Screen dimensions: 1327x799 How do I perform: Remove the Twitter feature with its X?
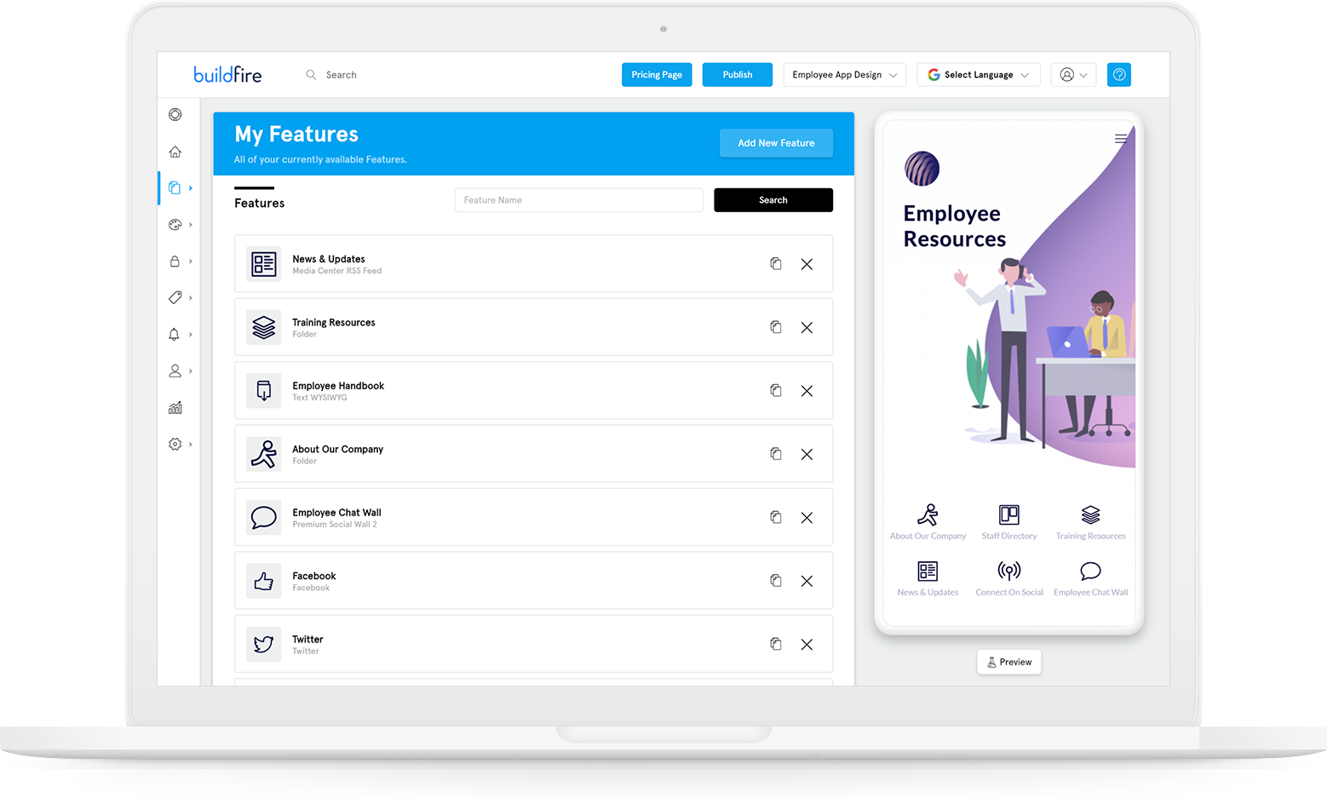click(807, 644)
